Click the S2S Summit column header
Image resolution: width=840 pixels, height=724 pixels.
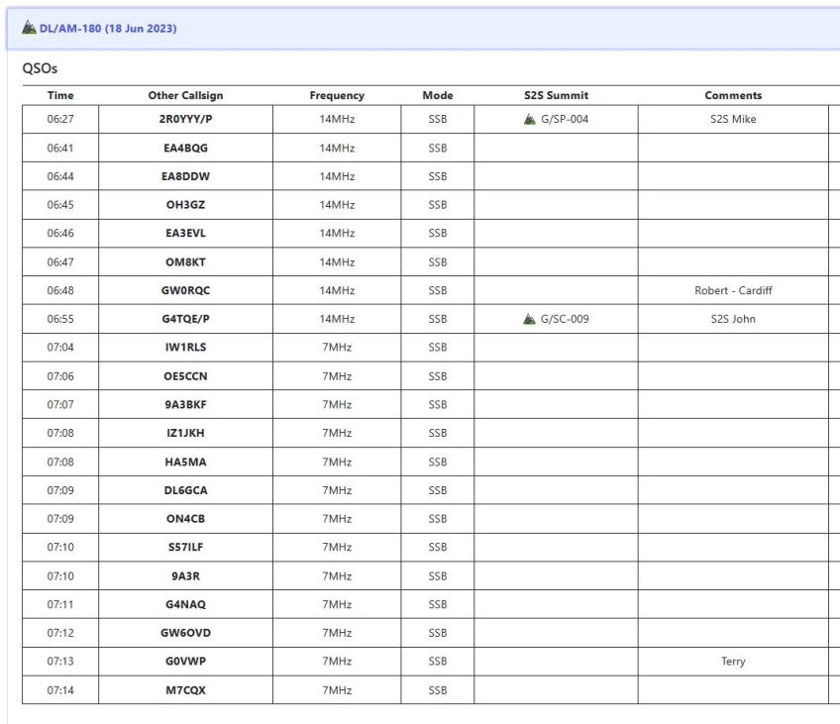tap(556, 95)
